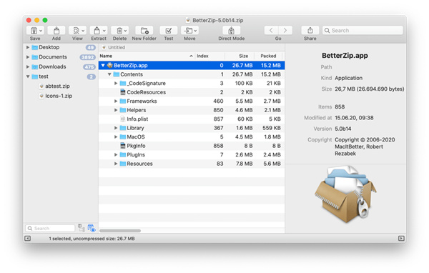Expand the Frameworks folder
Image resolution: width=429 pixels, height=273 pixels.
[x=116, y=101]
